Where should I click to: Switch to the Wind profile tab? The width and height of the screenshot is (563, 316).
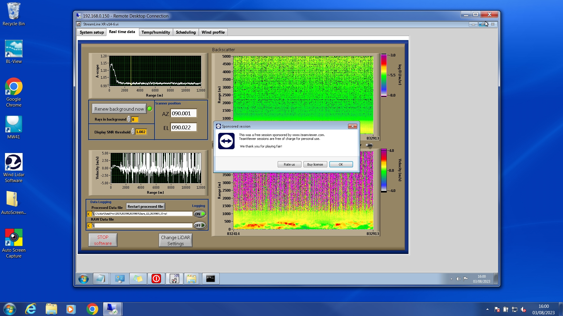pyautogui.click(x=213, y=32)
